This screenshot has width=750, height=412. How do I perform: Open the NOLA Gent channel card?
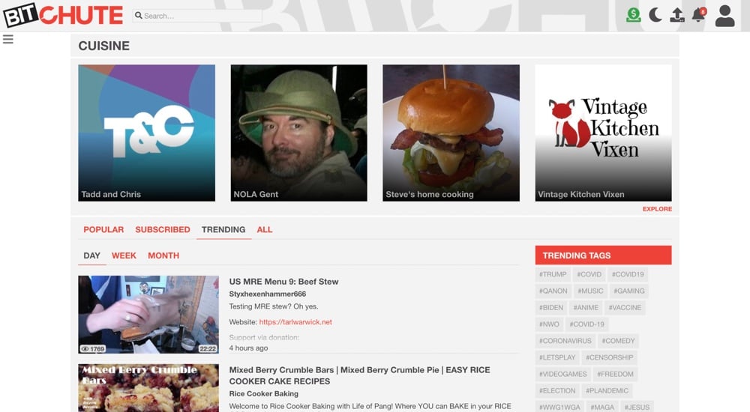(299, 133)
